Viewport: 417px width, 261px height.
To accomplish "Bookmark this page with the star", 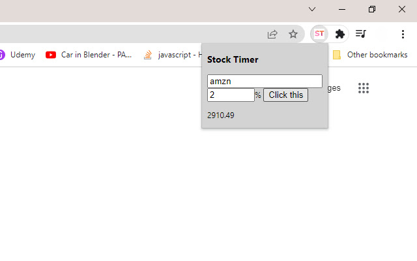I will pos(293,34).
